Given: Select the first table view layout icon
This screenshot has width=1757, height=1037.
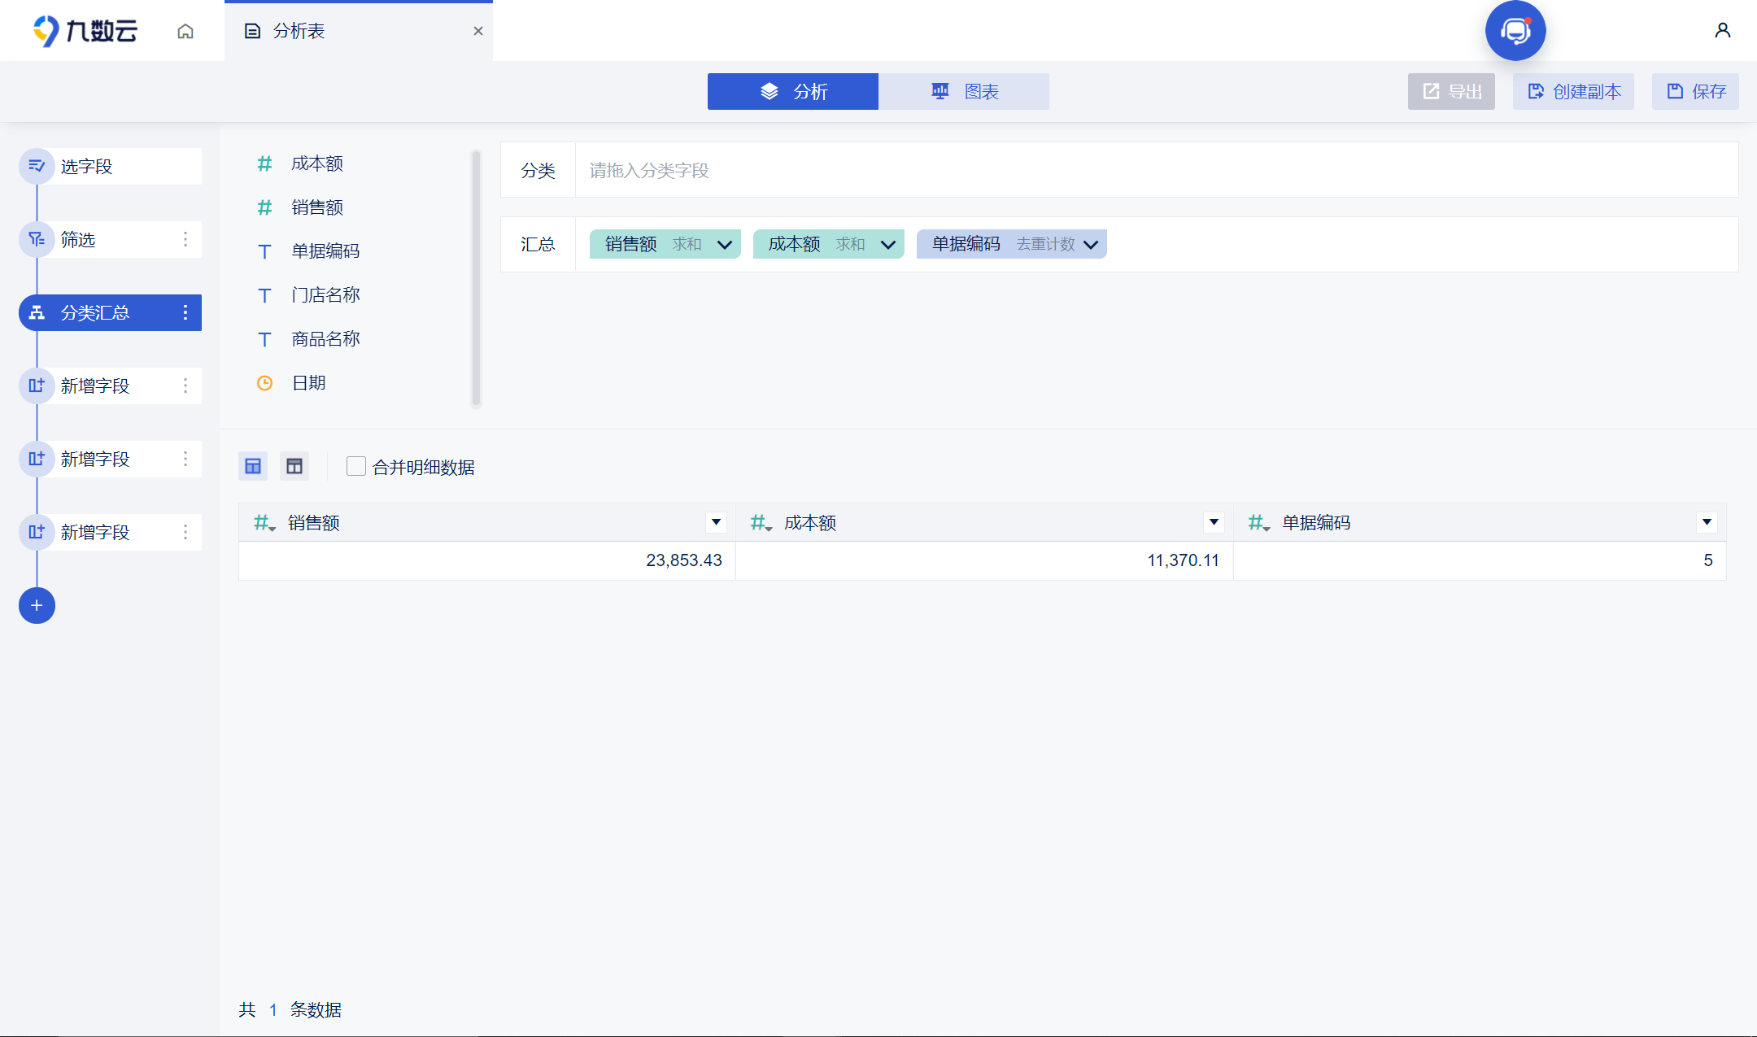Looking at the screenshot, I should click(253, 466).
